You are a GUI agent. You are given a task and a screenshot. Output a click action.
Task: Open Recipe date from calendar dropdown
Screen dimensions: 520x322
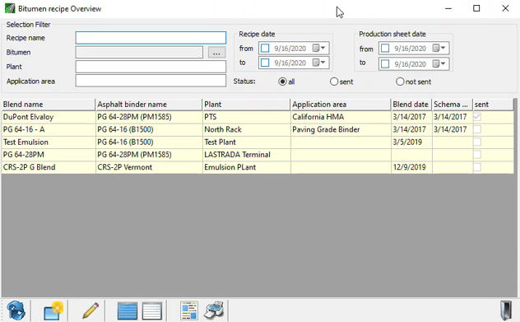click(320, 48)
